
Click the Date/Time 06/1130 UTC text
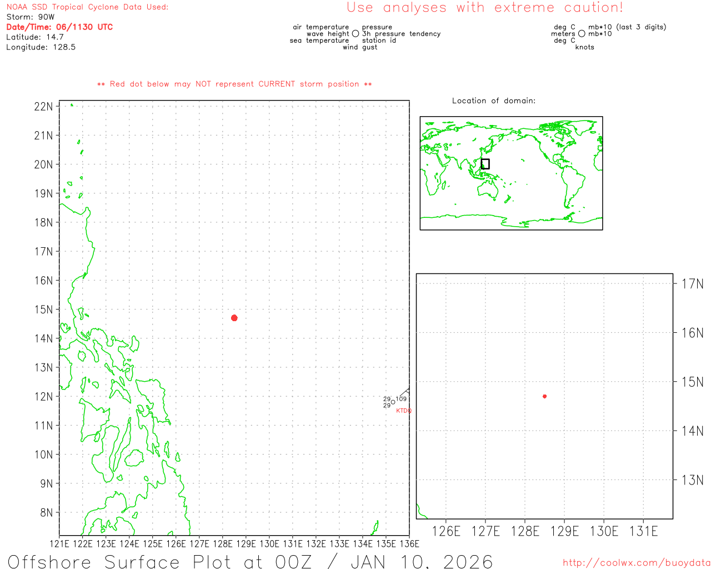[59, 27]
